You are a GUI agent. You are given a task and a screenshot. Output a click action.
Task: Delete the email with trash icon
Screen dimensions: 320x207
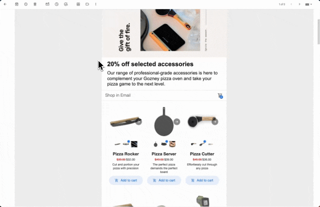pyautogui.click(x=35, y=4)
